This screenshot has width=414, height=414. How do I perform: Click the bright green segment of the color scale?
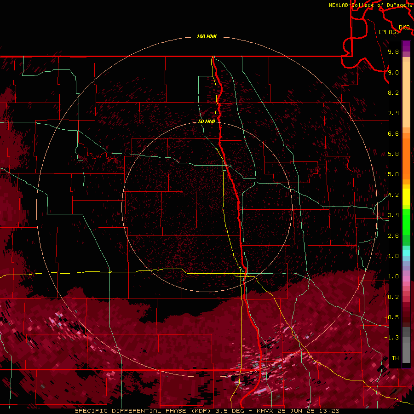pos(406,222)
